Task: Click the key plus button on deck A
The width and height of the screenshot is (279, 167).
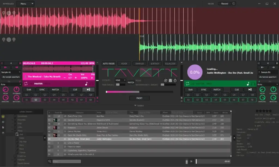Action: (x=76, y=78)
